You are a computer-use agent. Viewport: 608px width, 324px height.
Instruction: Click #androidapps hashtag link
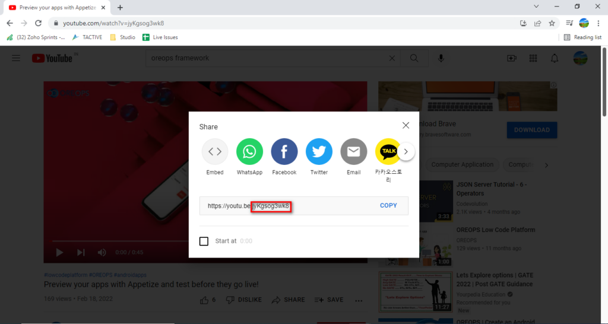(130, 275)
